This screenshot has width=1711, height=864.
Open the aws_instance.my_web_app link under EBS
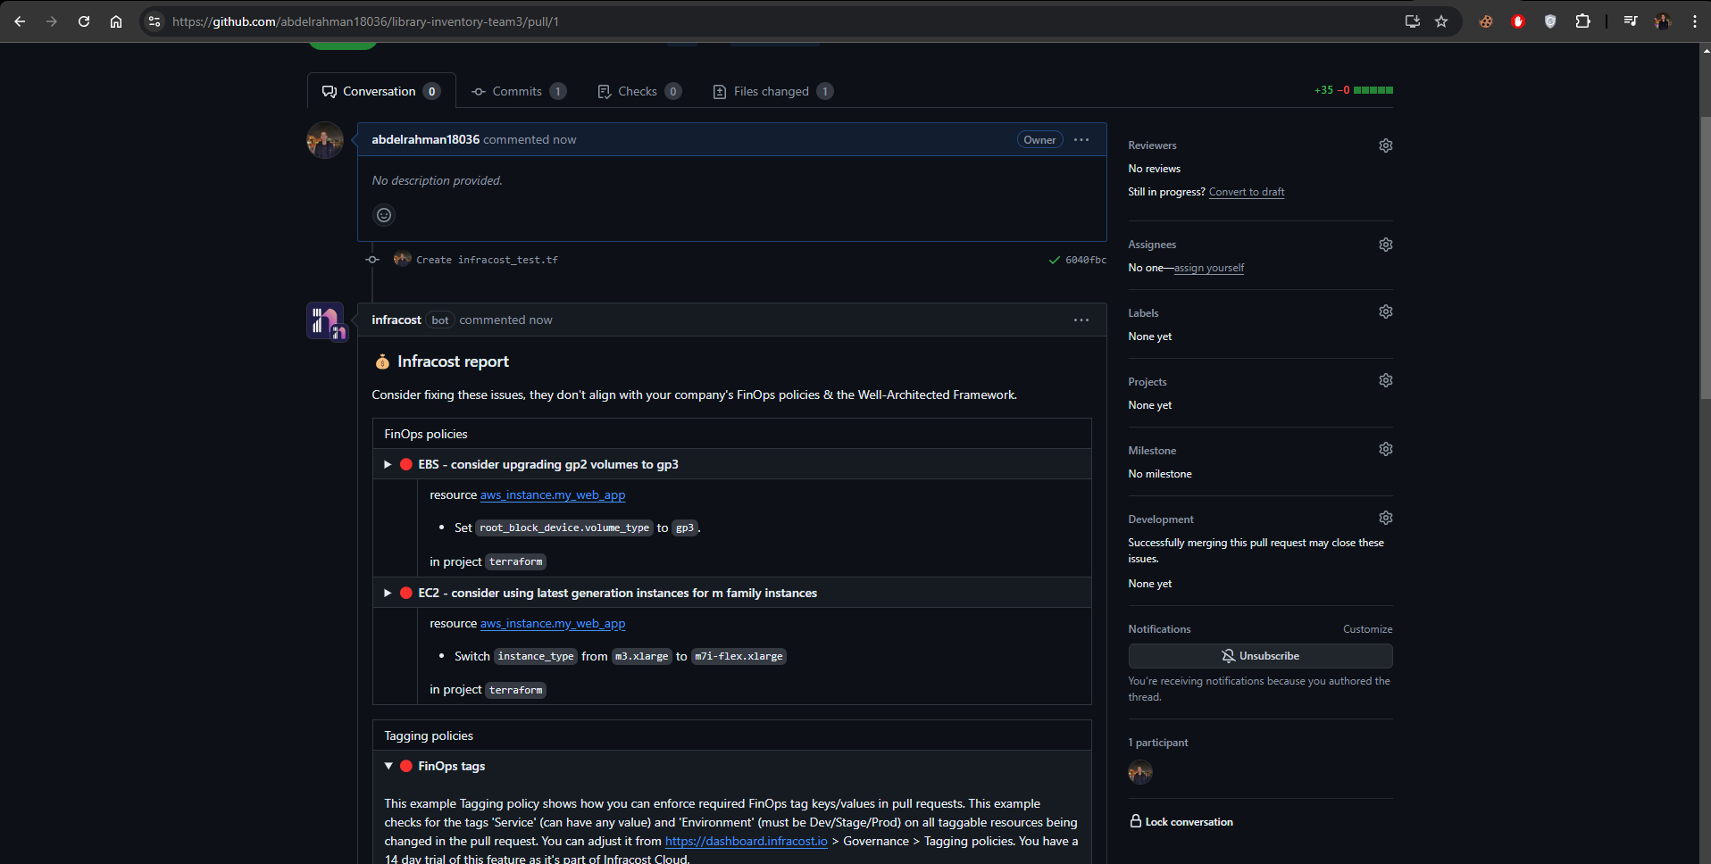coord(553,494)
